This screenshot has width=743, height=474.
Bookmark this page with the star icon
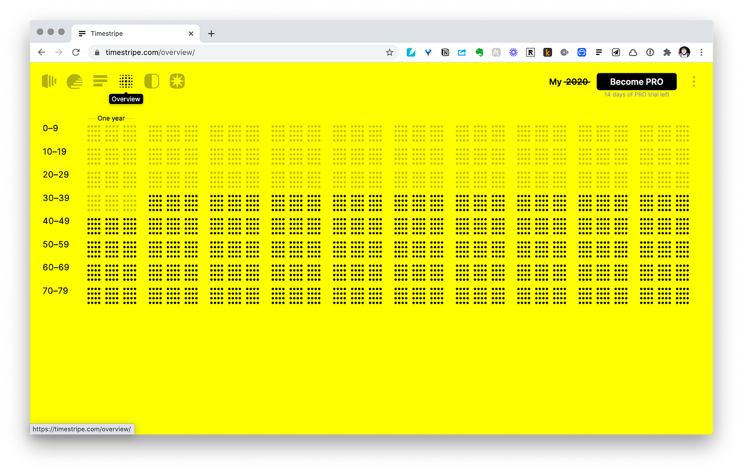tap(389, 52)
